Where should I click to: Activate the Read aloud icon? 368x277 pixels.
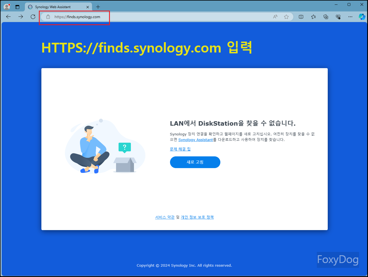(x=275, y=17)
